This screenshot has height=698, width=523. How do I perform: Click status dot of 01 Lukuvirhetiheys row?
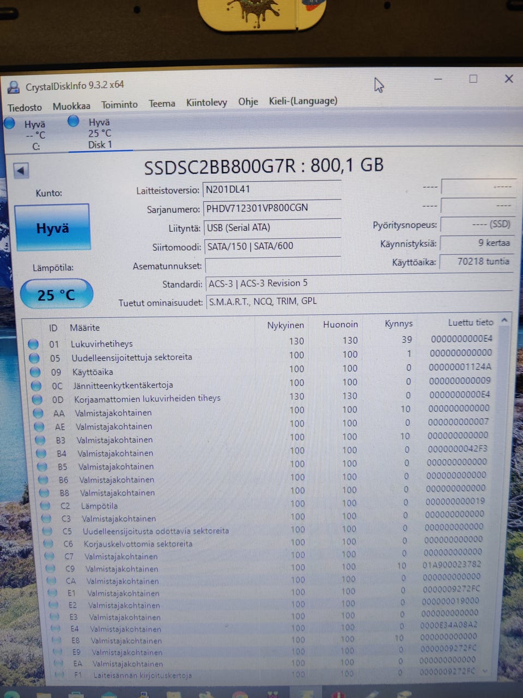[x=33, y=344]
